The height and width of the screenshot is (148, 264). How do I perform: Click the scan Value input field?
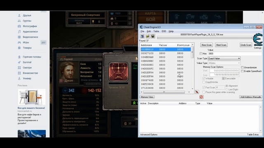click(235, 54)
